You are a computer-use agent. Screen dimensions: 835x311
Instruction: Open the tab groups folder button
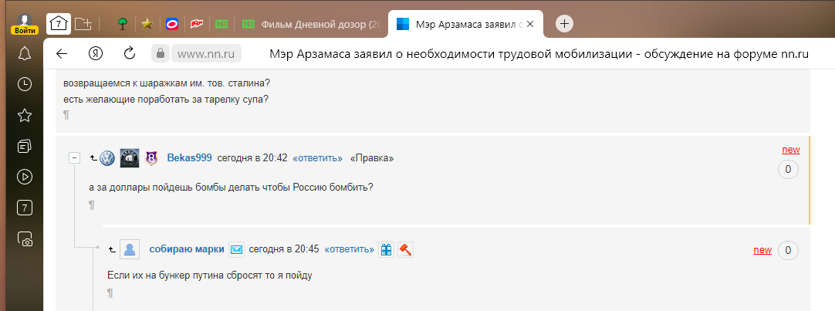click(x=83, y=23)
